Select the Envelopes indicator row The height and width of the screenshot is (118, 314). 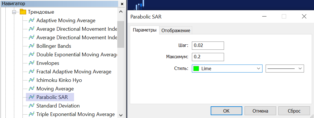[x=48, y=63]
